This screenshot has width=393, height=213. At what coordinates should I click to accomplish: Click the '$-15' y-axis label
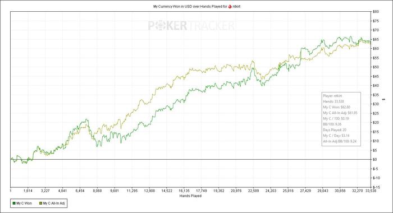click(x=376, y=187)
